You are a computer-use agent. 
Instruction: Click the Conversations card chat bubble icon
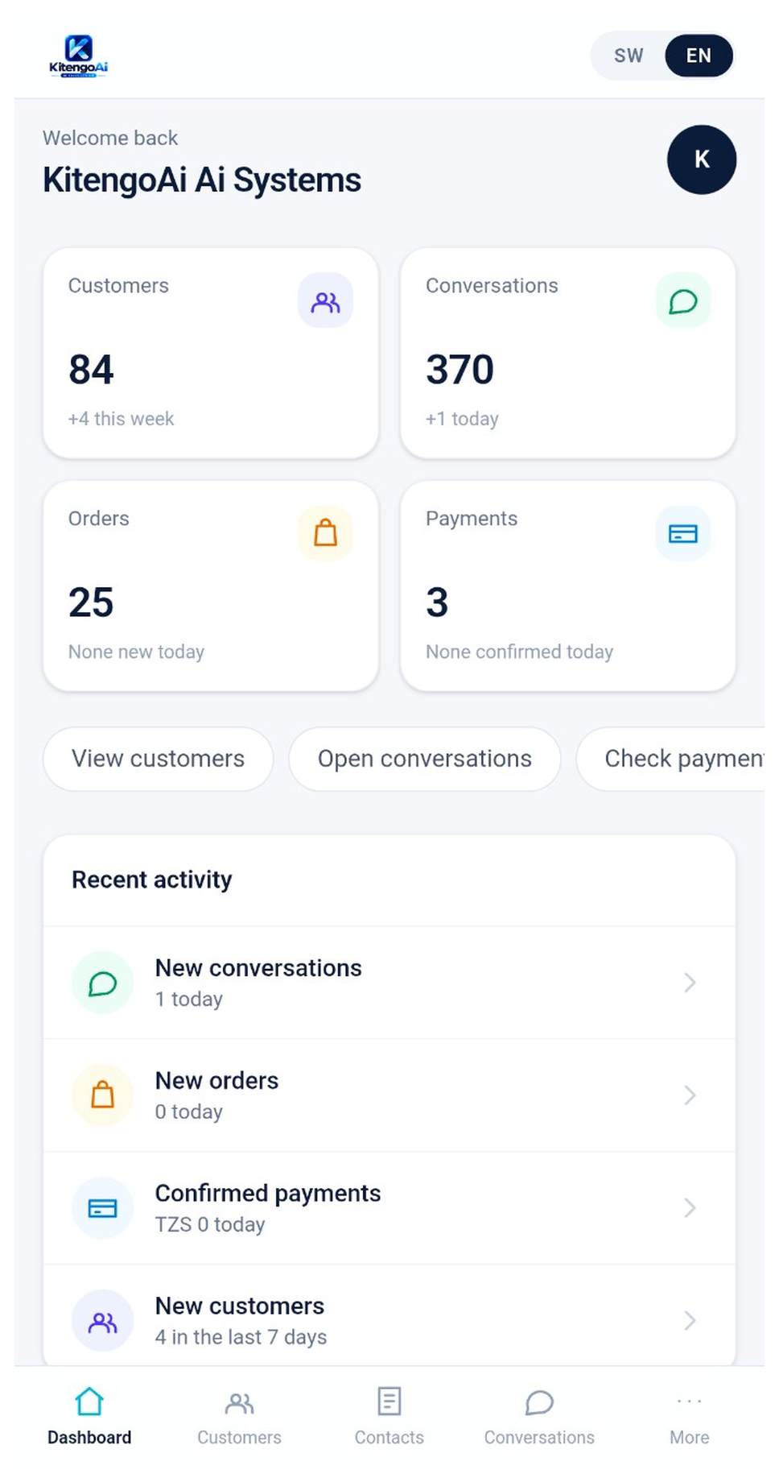pos(683,300)
